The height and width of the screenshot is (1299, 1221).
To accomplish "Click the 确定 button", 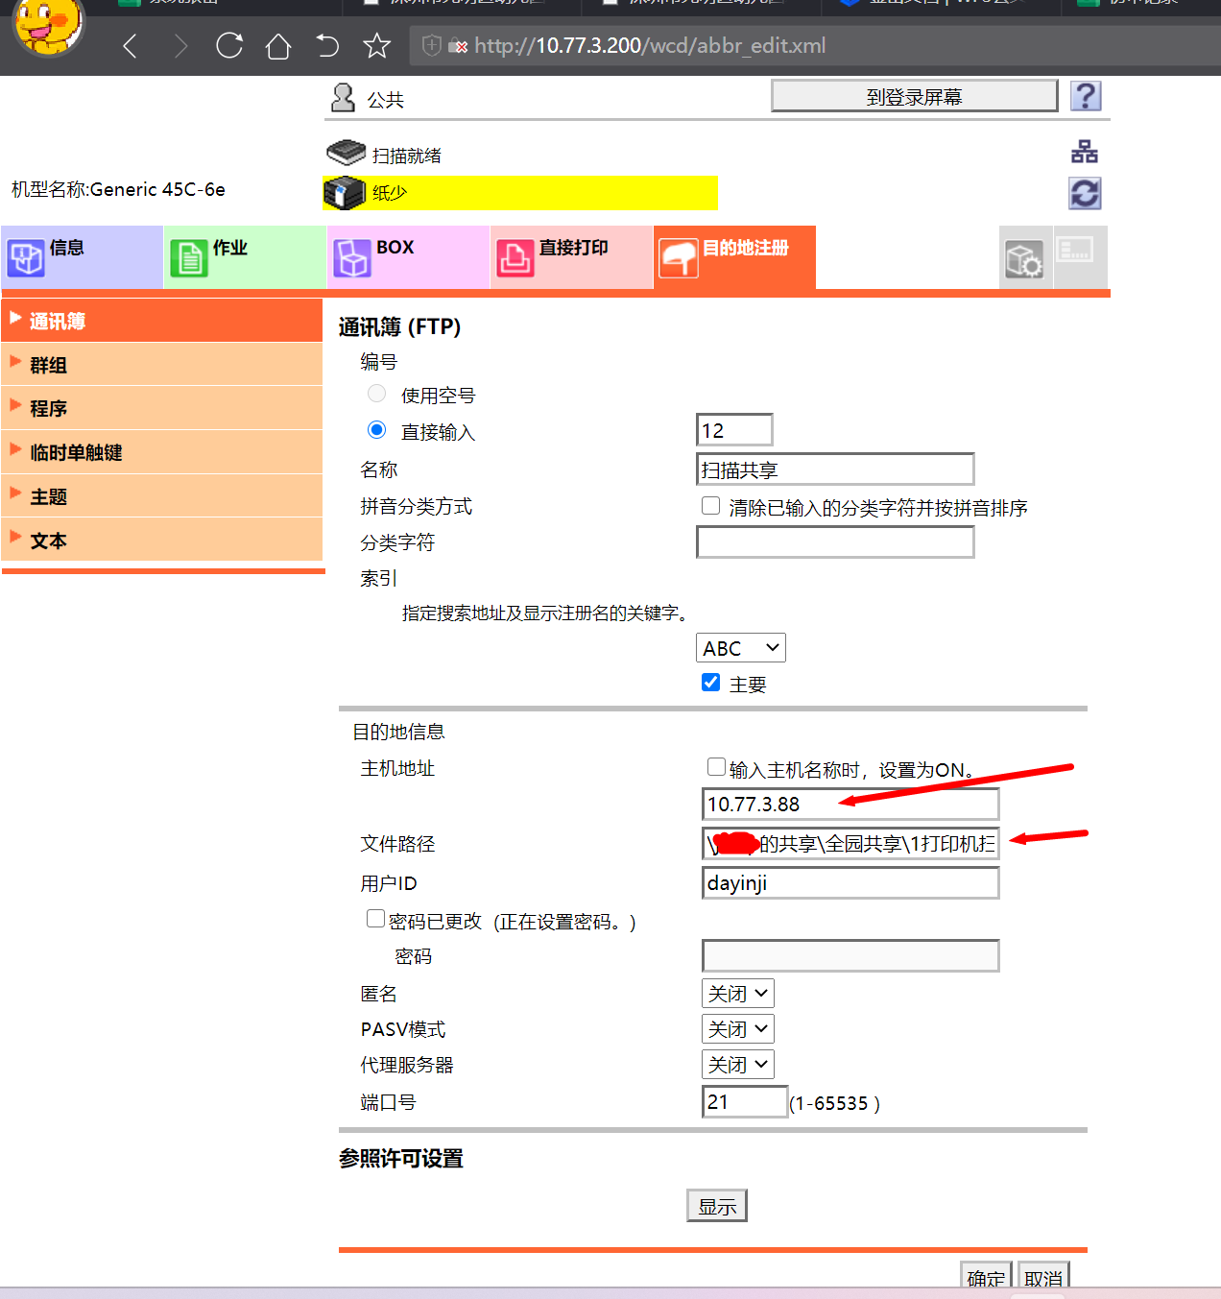I will point(986,1277).
